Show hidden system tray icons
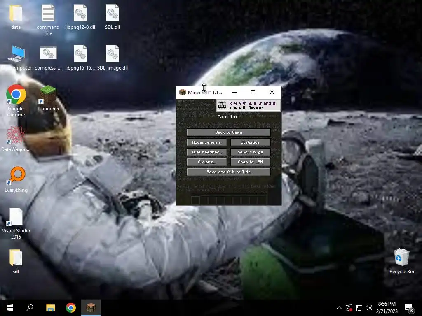Screen dimensions: 422x316 (x=339, y=308)
